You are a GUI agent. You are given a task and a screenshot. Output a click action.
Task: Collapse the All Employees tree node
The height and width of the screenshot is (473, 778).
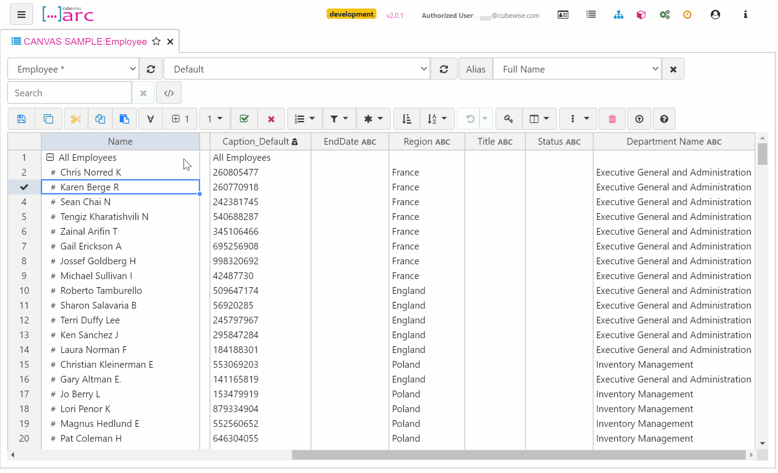pyautogui.click(x=50, y=158)
